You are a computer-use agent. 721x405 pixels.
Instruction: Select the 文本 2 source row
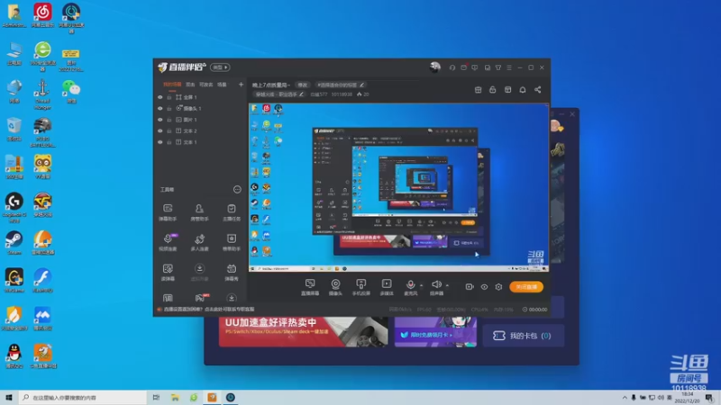200,130
